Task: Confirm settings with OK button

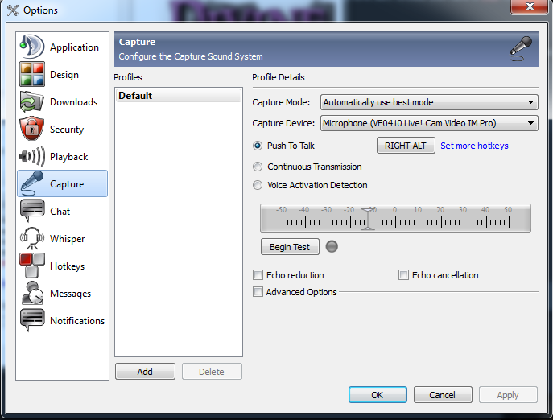Action: pos(378,394)
